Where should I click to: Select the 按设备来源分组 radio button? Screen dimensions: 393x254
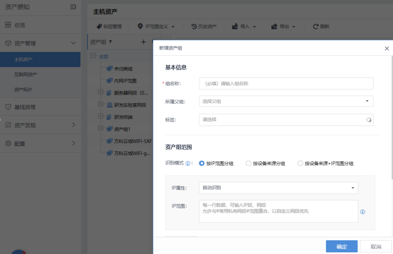click(x=249, y=164)
